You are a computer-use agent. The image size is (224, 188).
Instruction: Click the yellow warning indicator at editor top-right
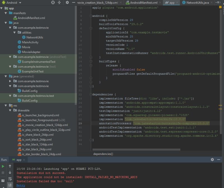pos(220,7)
